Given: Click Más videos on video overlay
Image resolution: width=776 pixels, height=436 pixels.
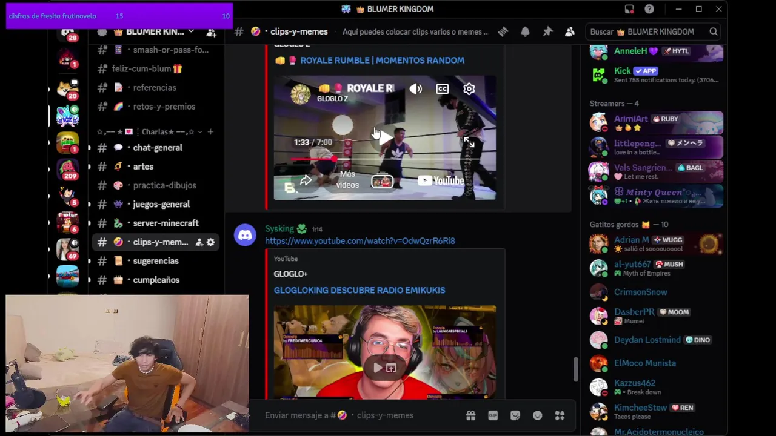Looking at the screenshot, I should click(x=348, y=180).
